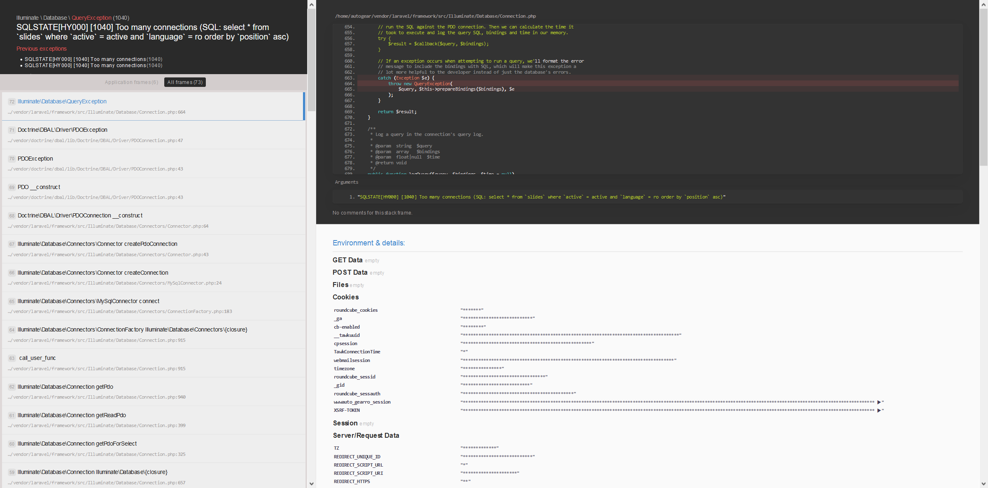
Task: Select frame 60 Connection getPdoForSelect
Action: [x=153, y=448]
